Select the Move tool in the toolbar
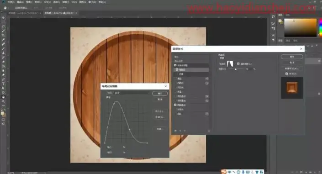 pyautogui.click(x=3, y=18)
